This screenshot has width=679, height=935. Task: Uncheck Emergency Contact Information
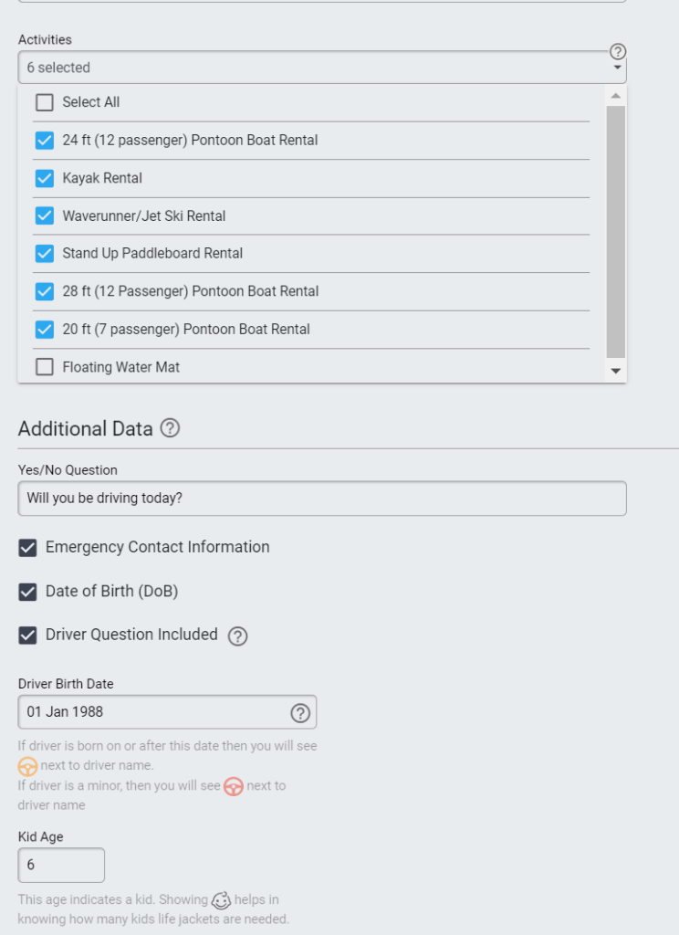[x=27, y=548]
